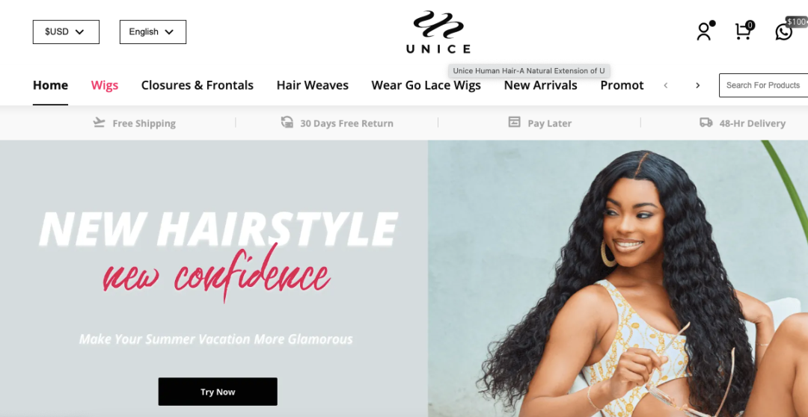Click the 30 Days Free Return icon
The height and width of the screenshot is (417, 808).
click(287, 123)
